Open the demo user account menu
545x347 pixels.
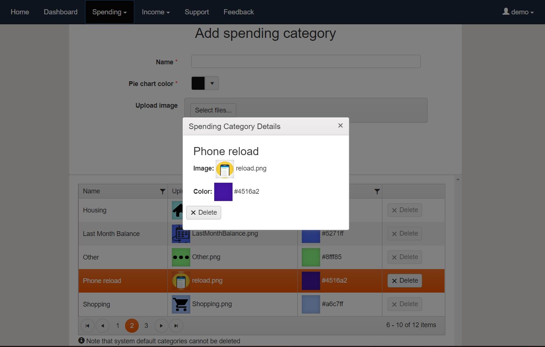(x=518, y=12)
